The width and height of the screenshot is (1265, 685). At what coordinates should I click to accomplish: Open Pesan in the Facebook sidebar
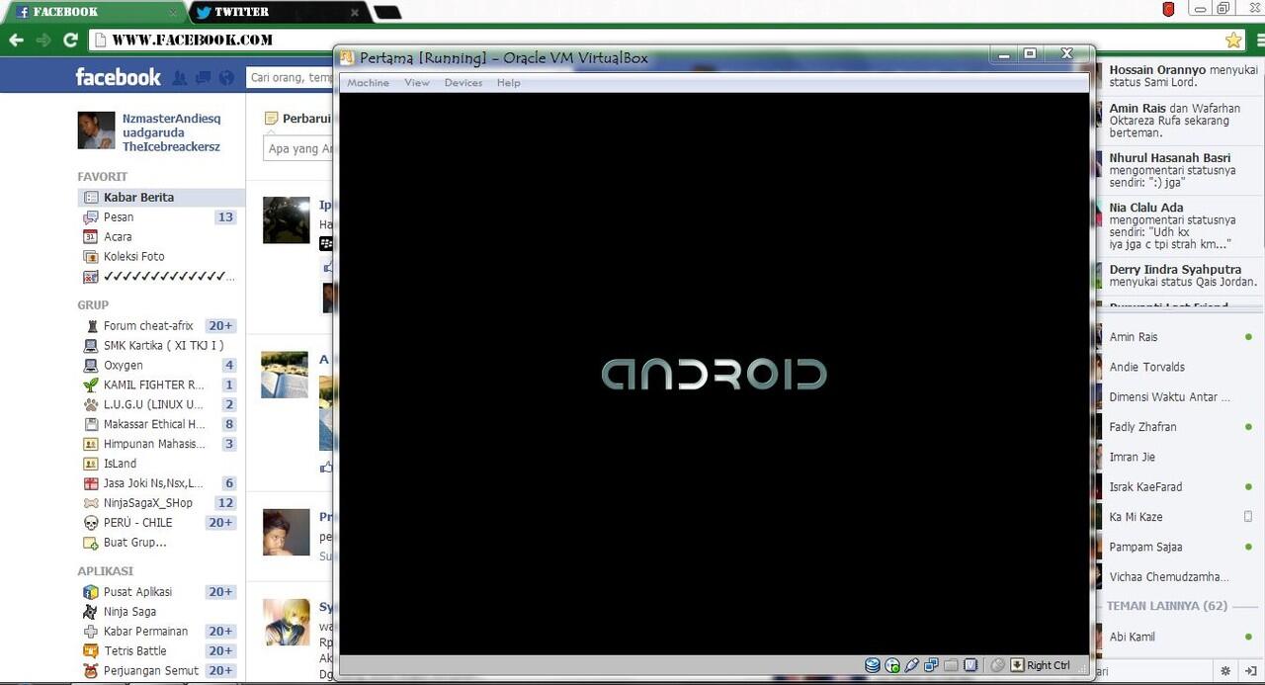point(119,216)
